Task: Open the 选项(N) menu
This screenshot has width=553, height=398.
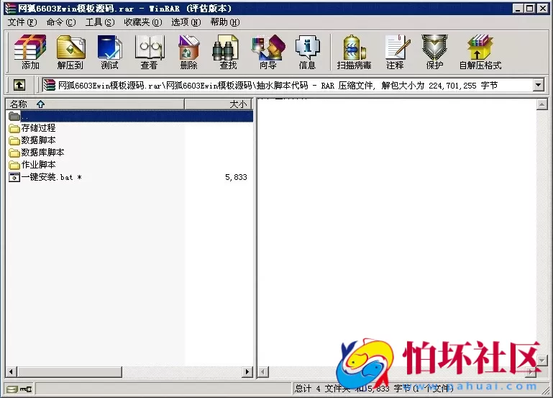Action: coord(186,22)
